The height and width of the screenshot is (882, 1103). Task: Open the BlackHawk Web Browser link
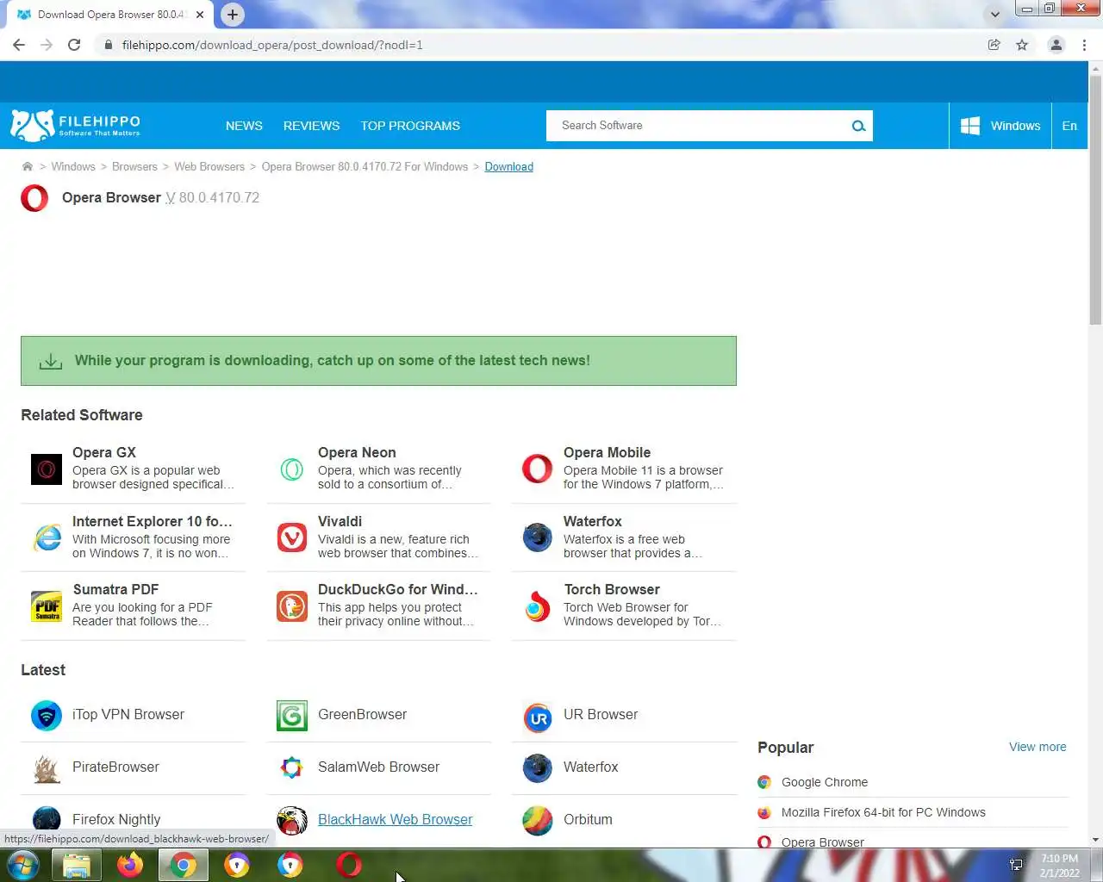tap(395, 819)
